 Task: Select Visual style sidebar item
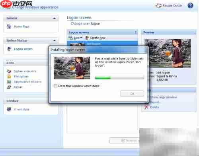21,109
